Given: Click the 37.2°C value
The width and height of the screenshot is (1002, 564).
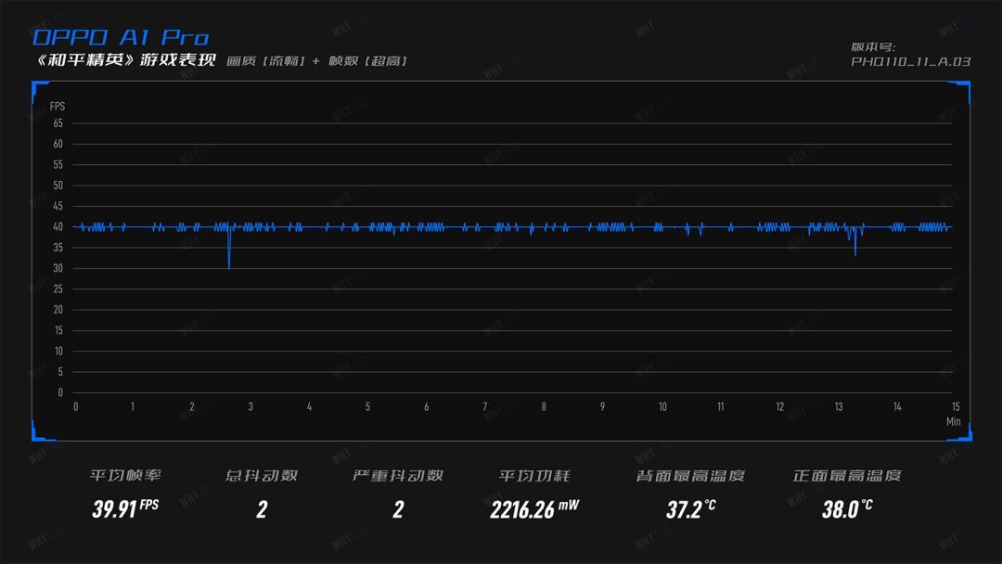Looking at the screenshot, I should pyautogui.click(x=691, y=509).
